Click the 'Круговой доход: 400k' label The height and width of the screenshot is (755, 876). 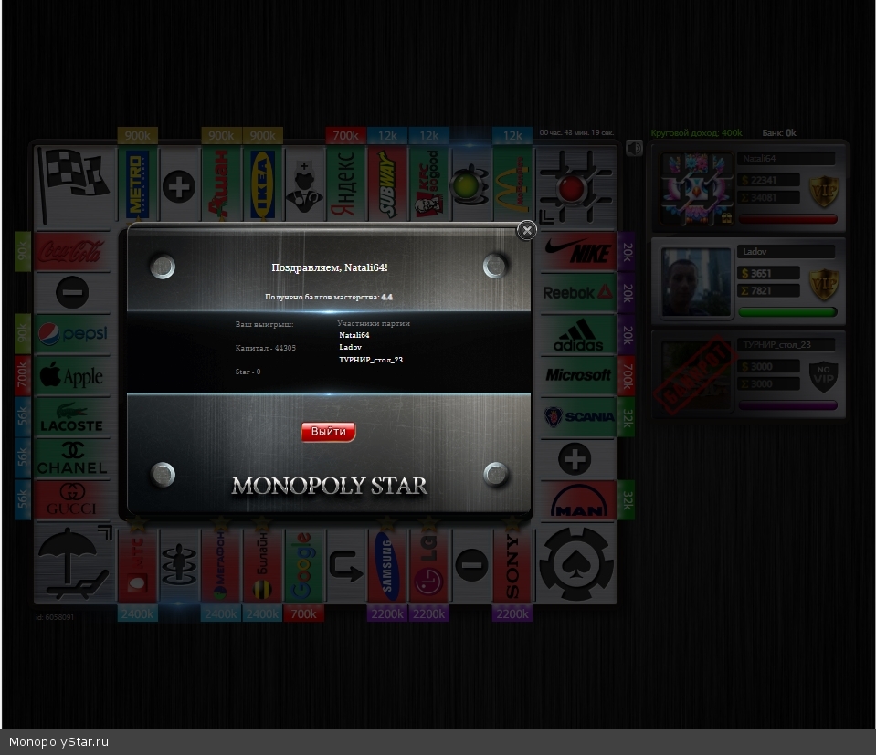click(696, 133)
